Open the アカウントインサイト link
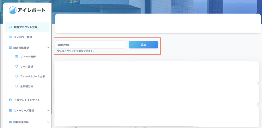The width and height of the screenshot is (262, 128). click(27, 100)
